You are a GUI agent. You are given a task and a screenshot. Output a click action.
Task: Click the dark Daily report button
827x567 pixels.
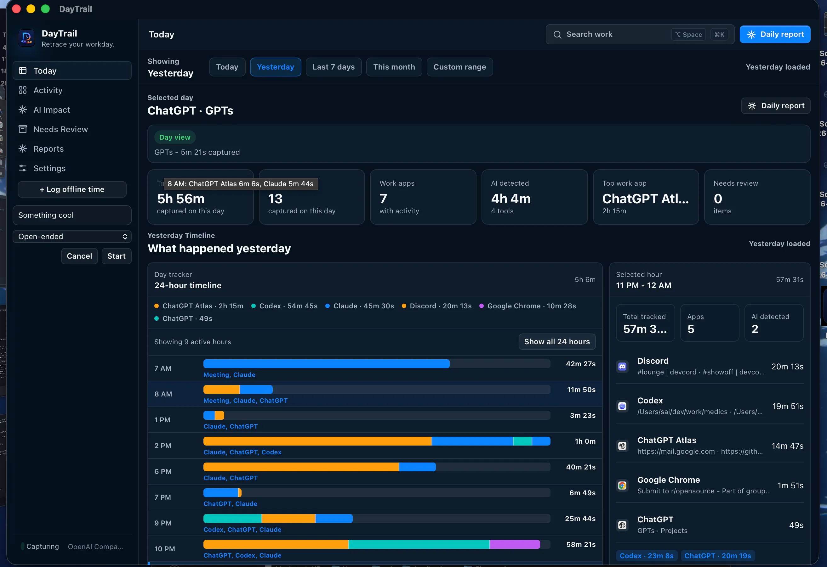[x=776, y=106]
